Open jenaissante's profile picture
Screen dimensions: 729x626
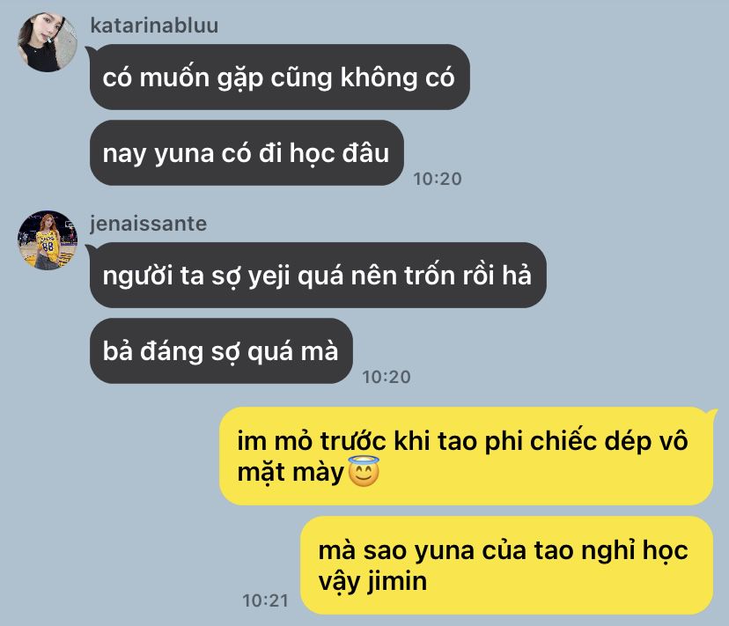point(47,240)
